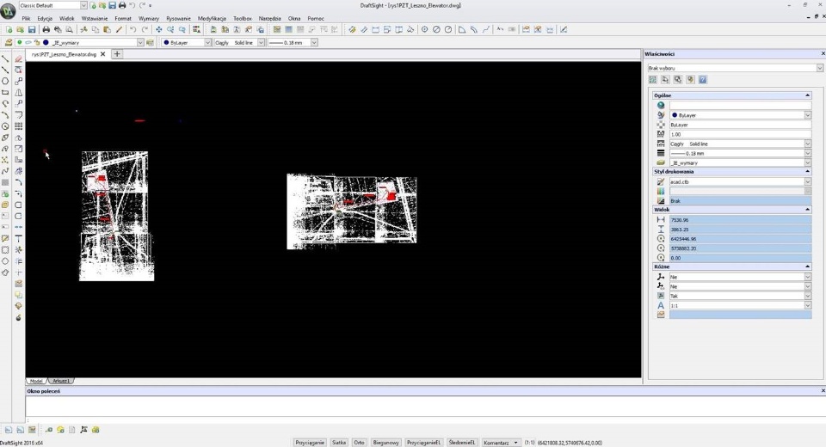This screenshot has width=826, height=447.
Task: Click the Quick Select icon in Properties panel
Action: coord(690,79)
